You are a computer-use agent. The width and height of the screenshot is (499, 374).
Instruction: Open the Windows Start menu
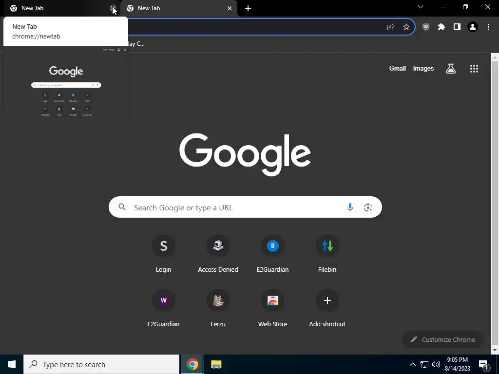[12, 364]
